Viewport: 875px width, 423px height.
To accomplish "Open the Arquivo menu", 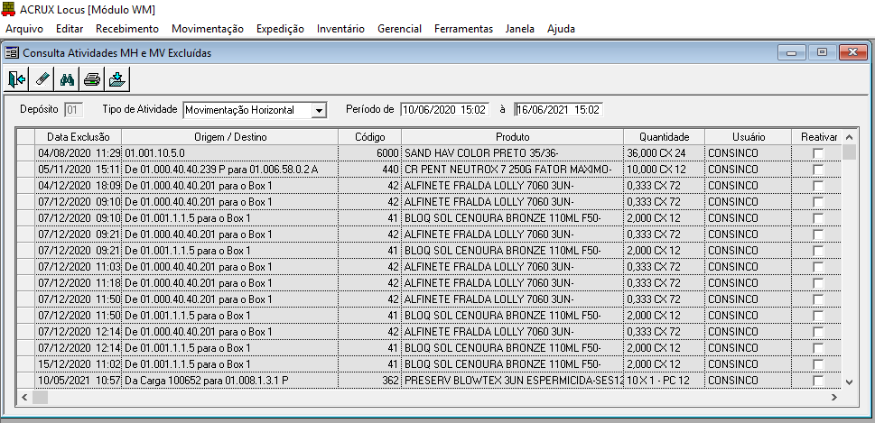I will (x=24, y=29).
